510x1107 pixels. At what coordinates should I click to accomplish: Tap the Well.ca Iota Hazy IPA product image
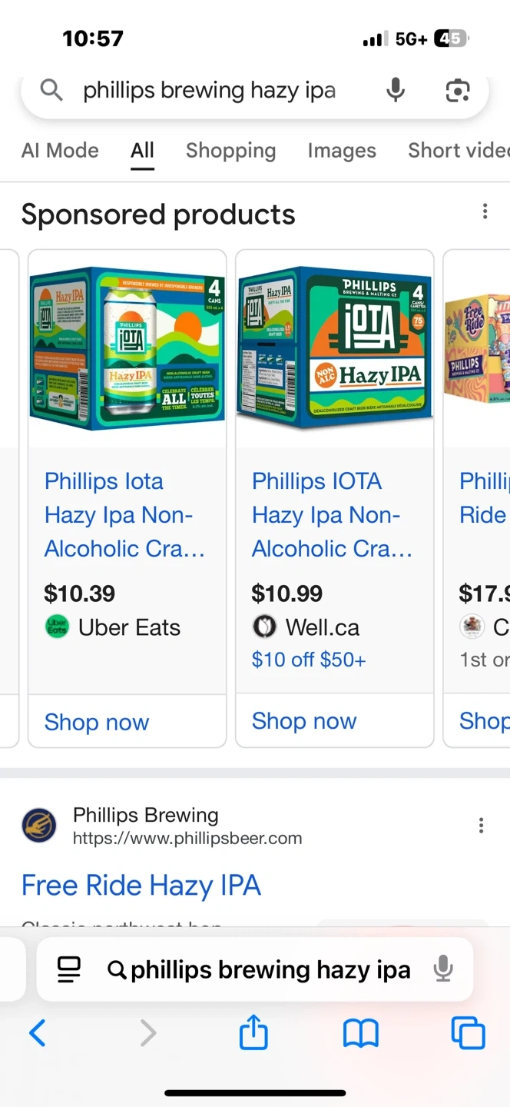(x=335, y=347)
